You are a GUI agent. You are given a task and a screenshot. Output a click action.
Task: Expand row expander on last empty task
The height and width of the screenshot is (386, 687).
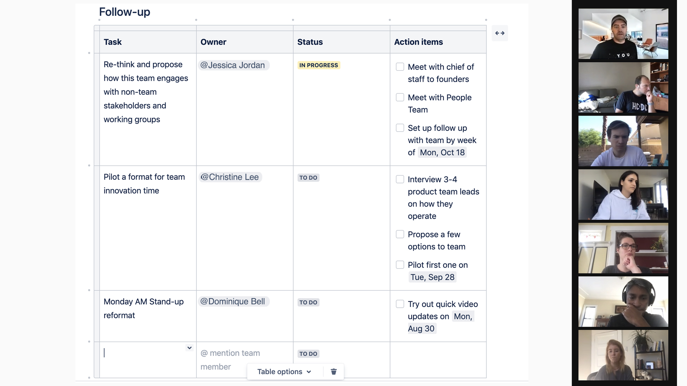click(190, 348)
